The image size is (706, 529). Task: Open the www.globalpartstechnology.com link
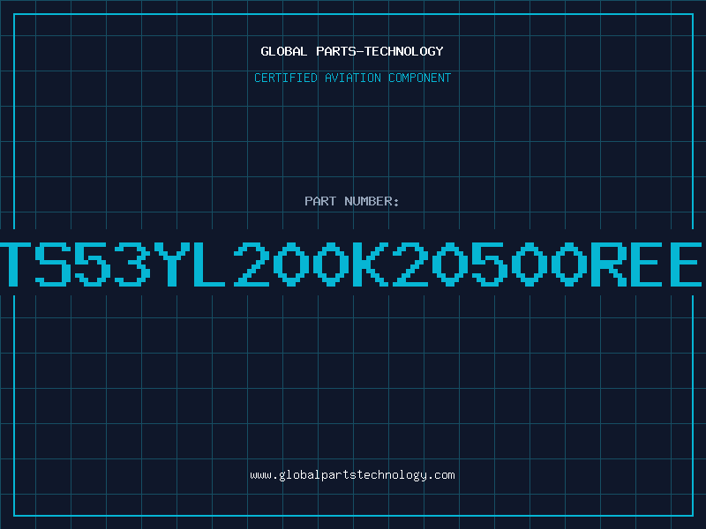tap(352, 475)
